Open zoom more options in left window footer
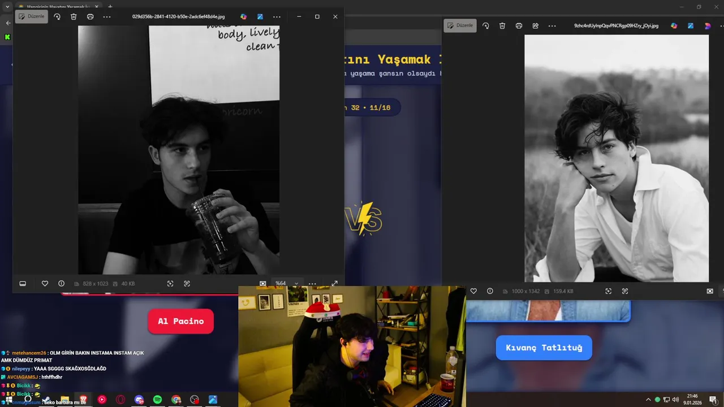The width and height of the screenshot is (724, 407). (x=312, y=283)
